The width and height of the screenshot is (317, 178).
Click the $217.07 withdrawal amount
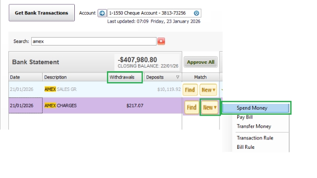[x=135, y=105]
